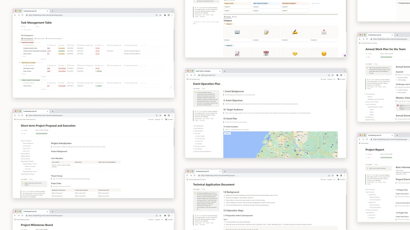Open extensions puzzle icon in Task Management window

165,15
